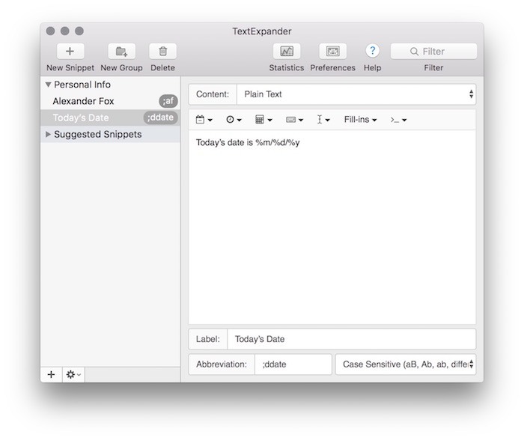
Task: Open the date calendar macro dropdown
Action: coord(204,120)
